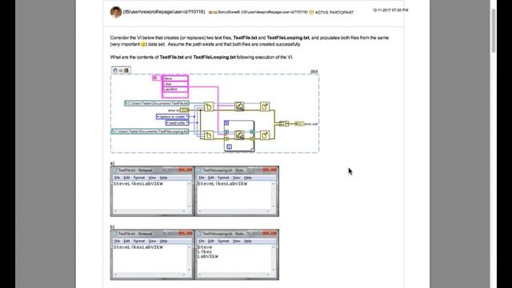Viewport: 512px width, 288px height.
Task: Select the upper Close File node
Action: [x=265, y=106]
